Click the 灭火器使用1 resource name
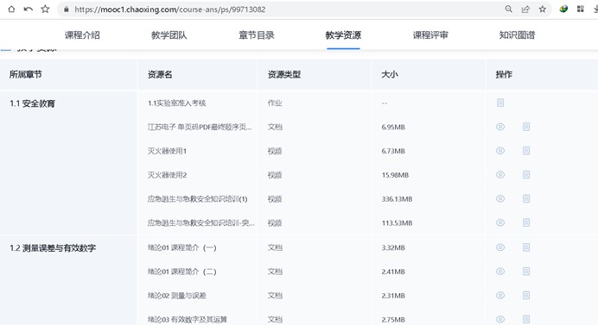 (x=167, y=151)
